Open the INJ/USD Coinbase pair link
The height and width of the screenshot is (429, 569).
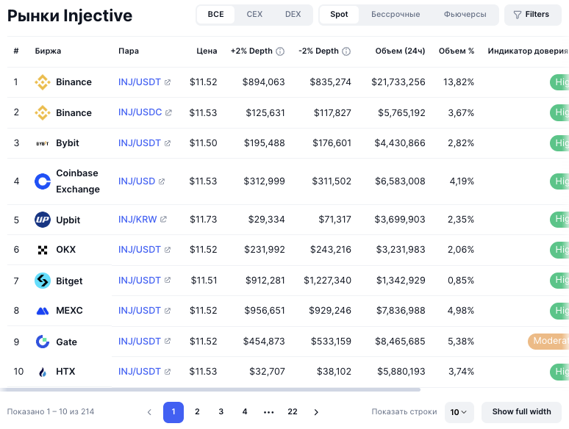point(137,181)
